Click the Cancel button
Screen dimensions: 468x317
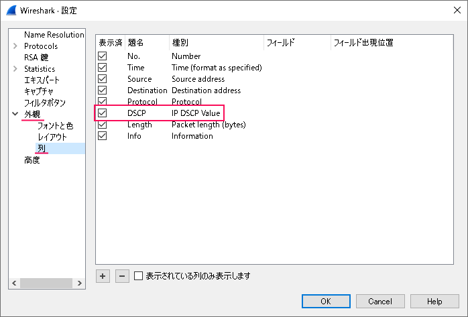click(380, 301)
